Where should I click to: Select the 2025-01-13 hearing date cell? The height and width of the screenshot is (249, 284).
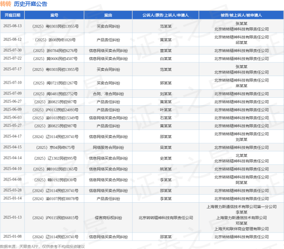pos(13,217)
